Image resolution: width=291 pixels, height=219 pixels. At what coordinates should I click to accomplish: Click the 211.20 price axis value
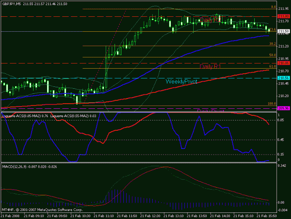284,46
